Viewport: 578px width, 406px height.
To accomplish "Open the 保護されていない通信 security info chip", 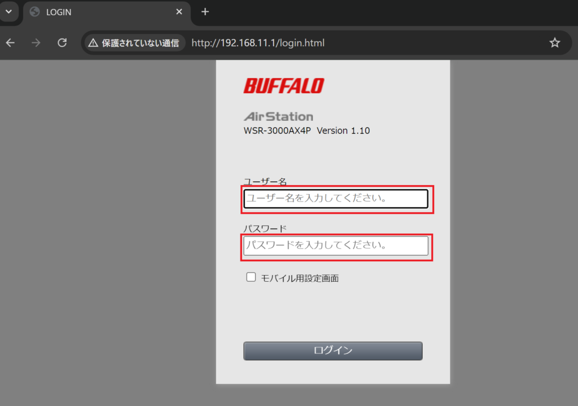I will click(134, 43).
